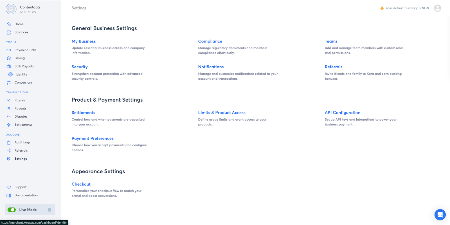Click the ID KPY11693 text

[28, 12]
